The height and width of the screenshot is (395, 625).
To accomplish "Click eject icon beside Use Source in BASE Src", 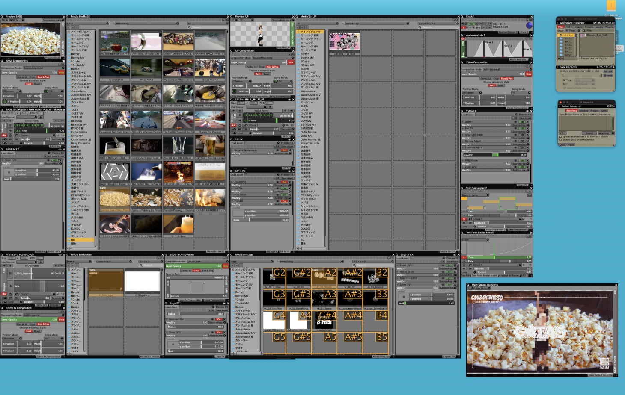I will [41, 117].
